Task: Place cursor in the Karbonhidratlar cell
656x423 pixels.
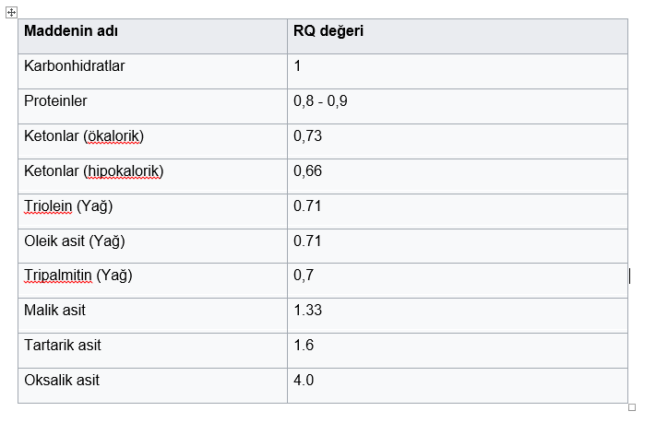Action: (75, 66)
